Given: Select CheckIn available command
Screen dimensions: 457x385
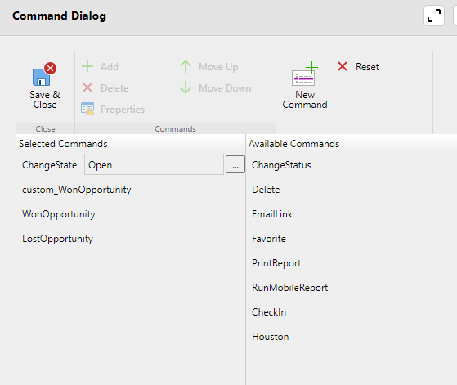Looking at the screenshot, I should [x=269, y=312].
